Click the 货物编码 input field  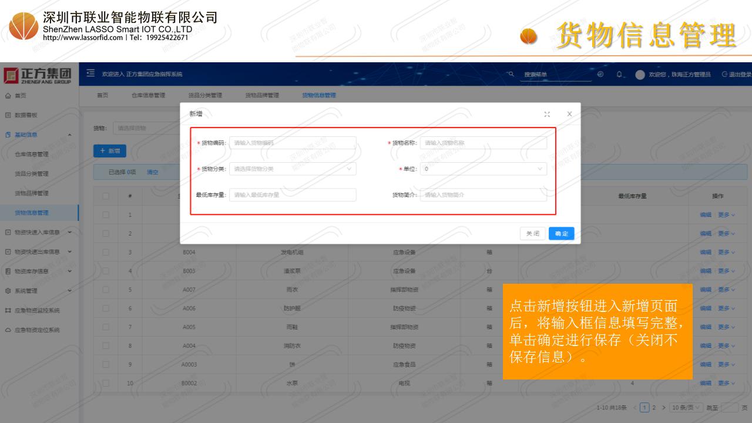[x=293, y=143]
